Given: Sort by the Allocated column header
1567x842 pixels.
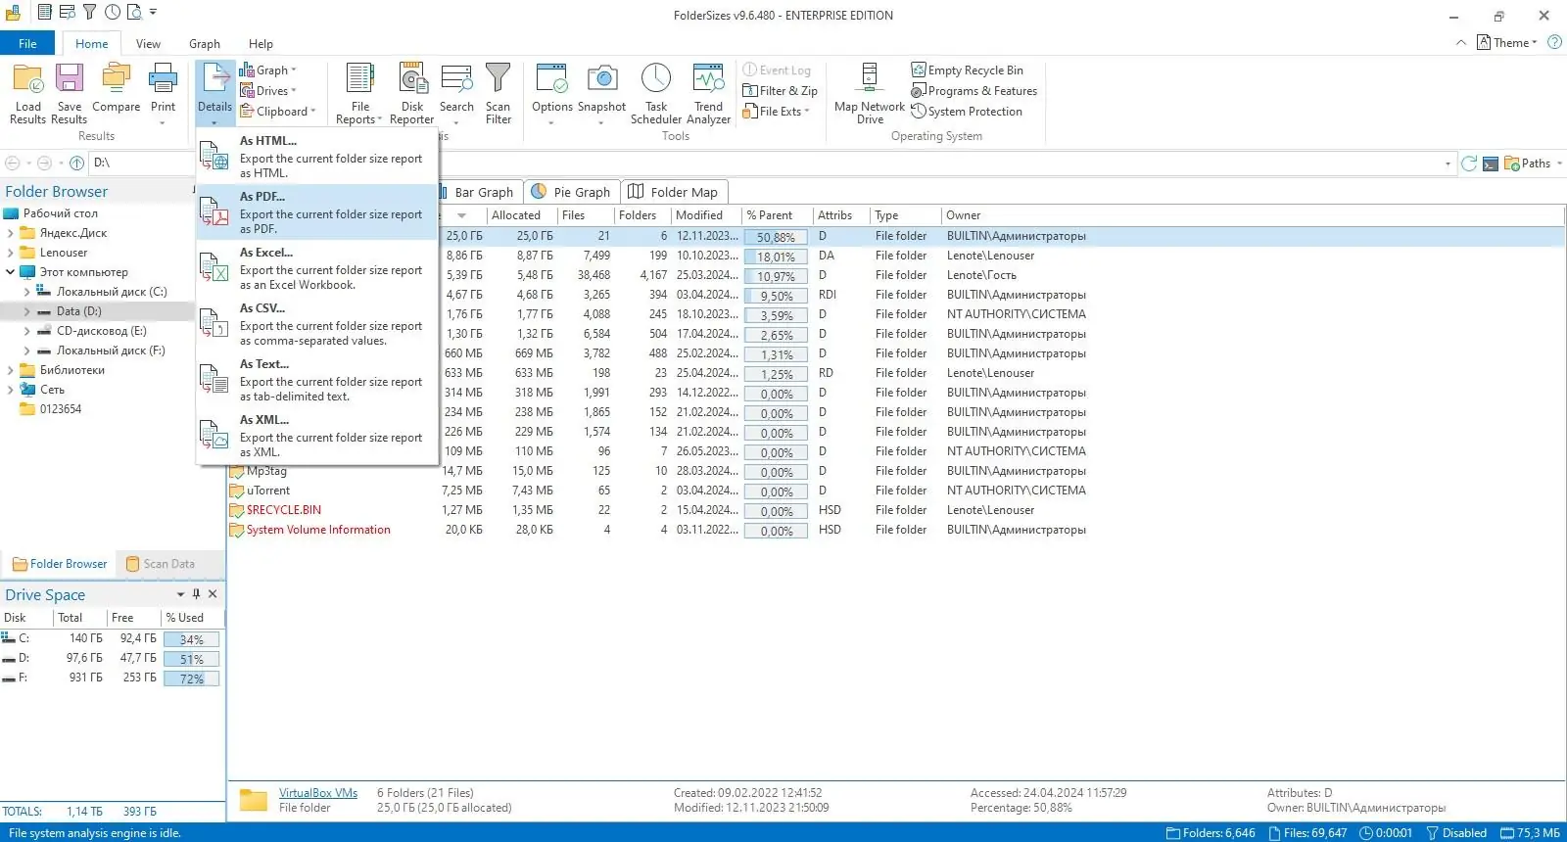Looking at the screenshot, I should tap(520, 215).
